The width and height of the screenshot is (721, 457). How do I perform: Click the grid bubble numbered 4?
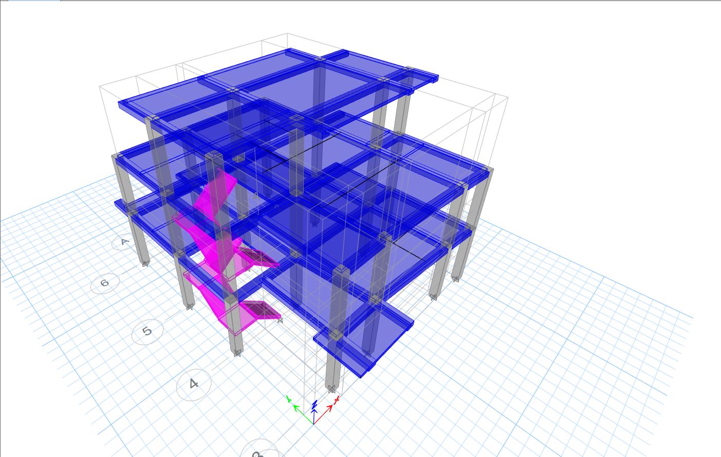194,384
